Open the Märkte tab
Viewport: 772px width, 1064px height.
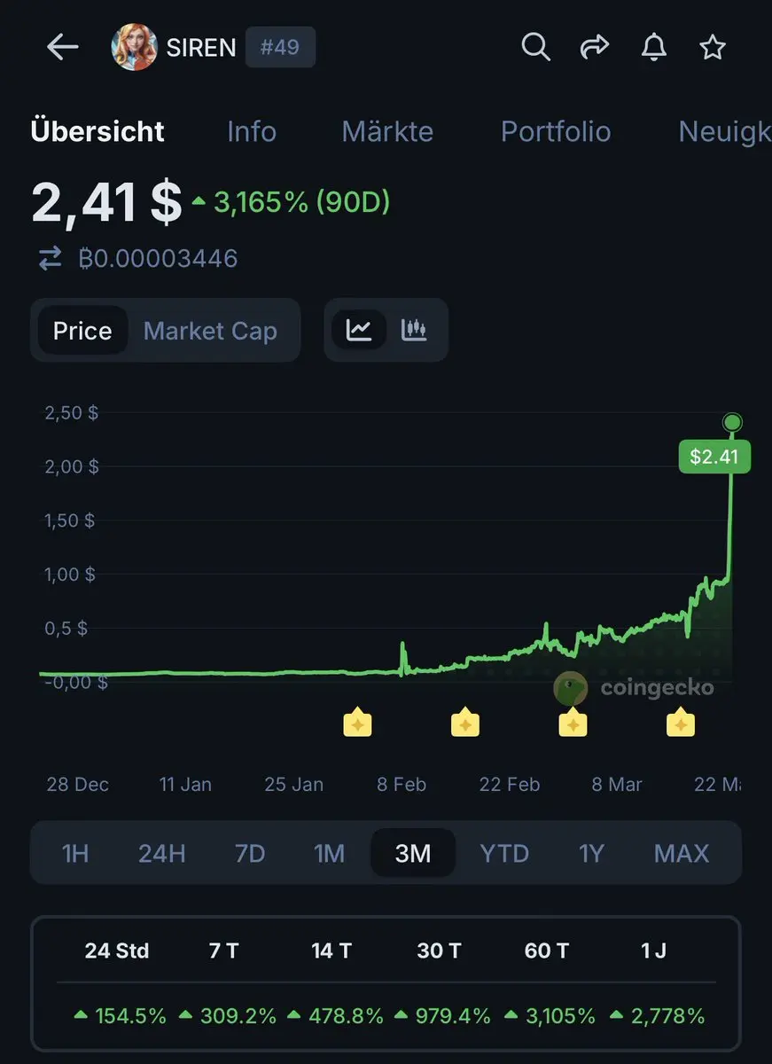tap(387, 131)
